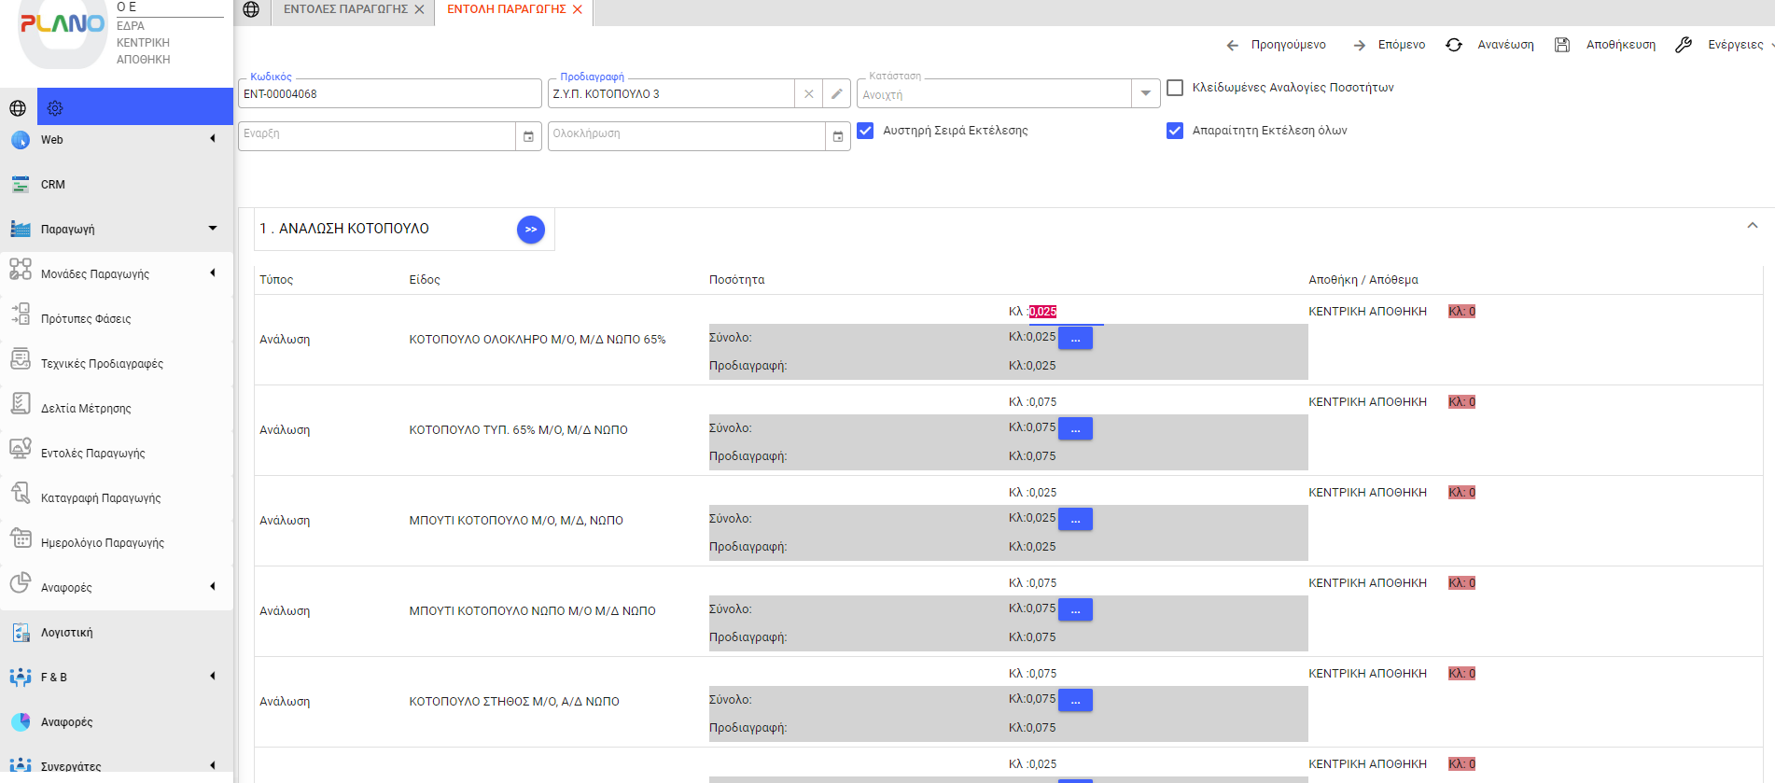Click ... button for ΚΟΤΟΠΟΥΛΟ ΟΛΟΚΛΗΡΟ row
This screenshot has width=1775, height=783.
pyautogui.click(x=1075, y=339)
